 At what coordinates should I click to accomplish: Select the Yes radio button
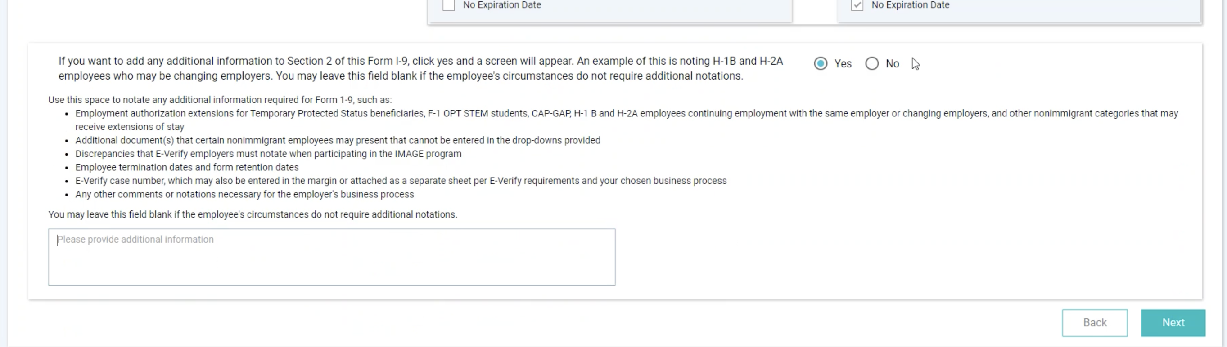point(820,64)
